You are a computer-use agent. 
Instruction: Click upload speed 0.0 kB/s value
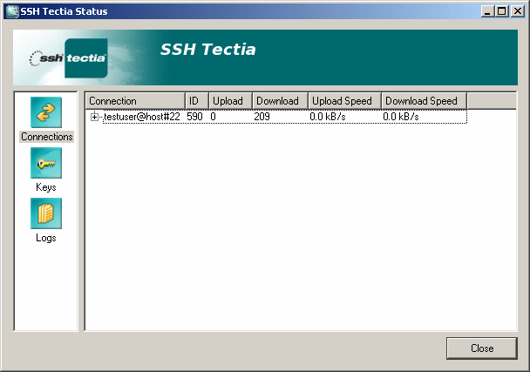click(328, 117)
